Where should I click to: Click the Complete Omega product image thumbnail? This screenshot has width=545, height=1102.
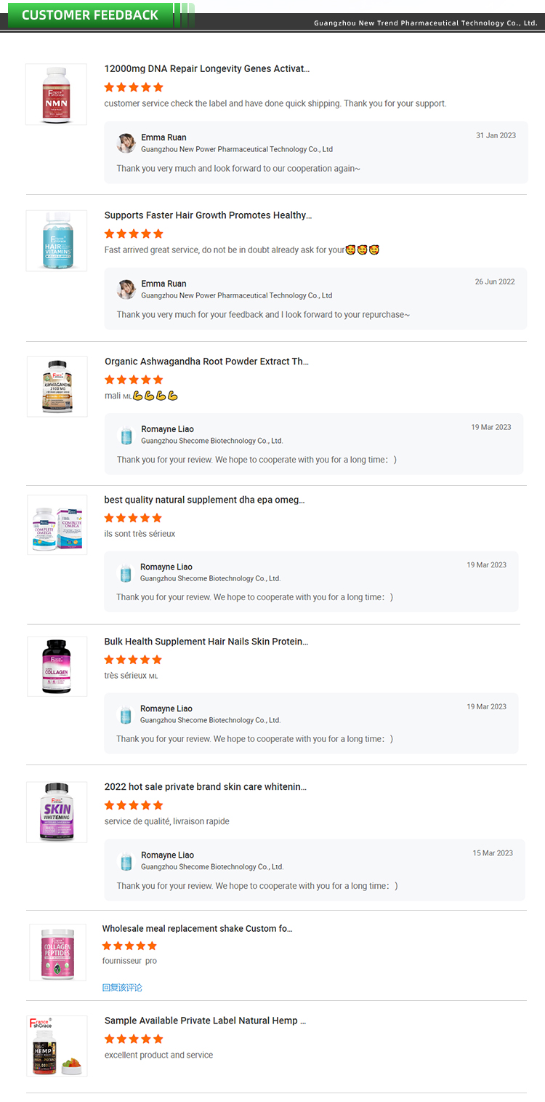click(56, 524)
